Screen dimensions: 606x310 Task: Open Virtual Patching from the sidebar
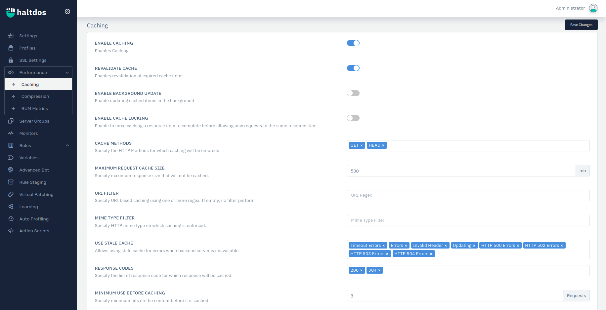pyautogui.click(x=36, y=194)
